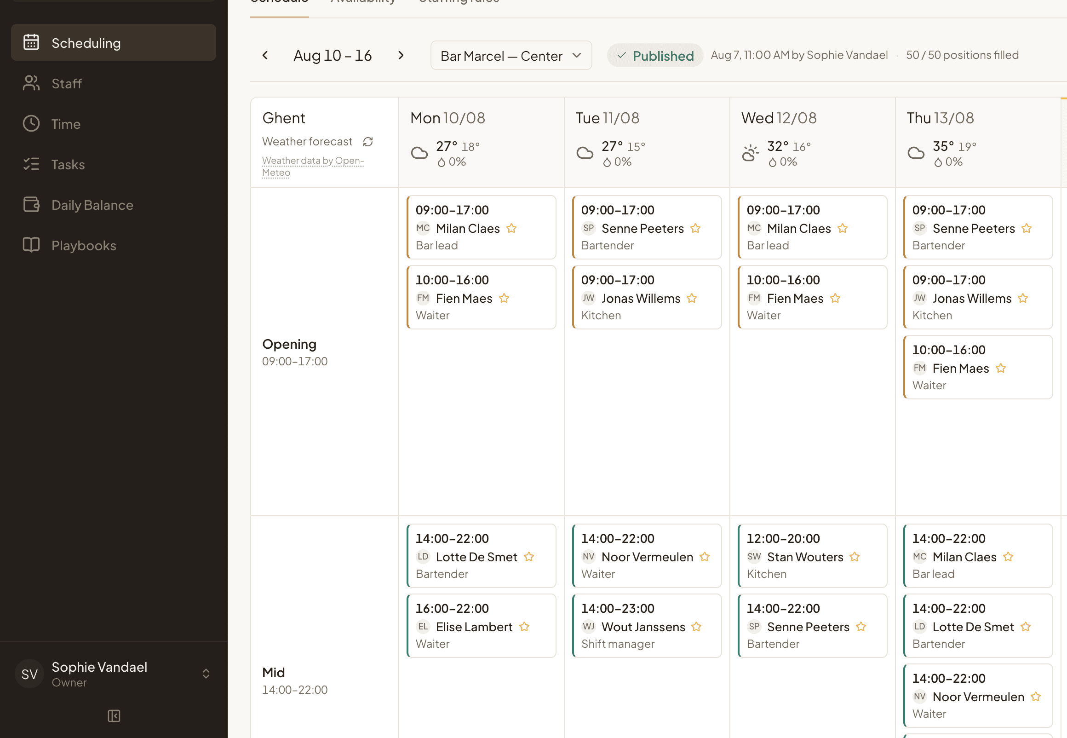Open Fien Maes Thursday Waiter shift
The height and width of the screenshot is (738, 1067).
click(978, 367)
